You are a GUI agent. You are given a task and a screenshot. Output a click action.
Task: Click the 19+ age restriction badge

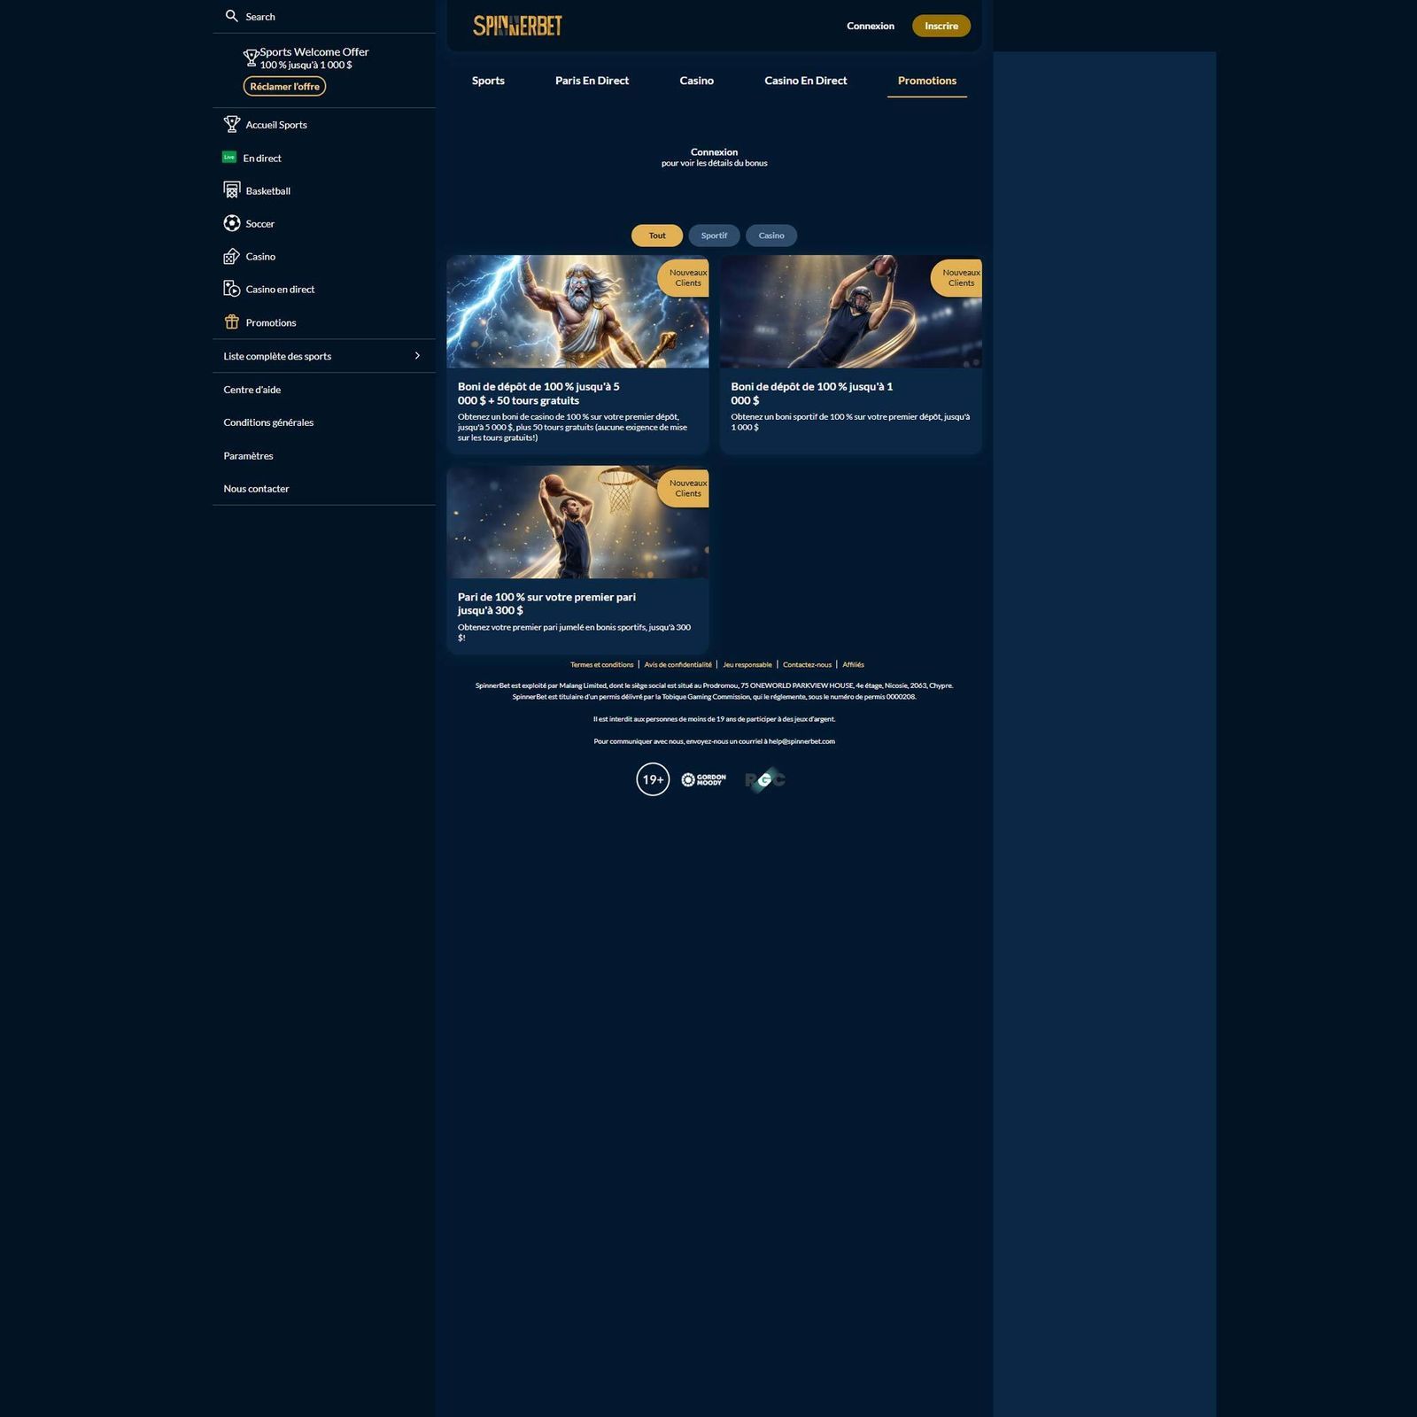click(653, 779)
